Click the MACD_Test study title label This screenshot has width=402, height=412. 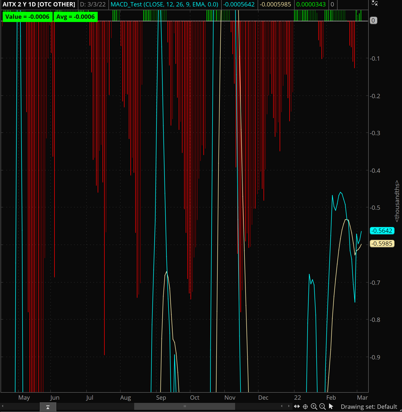165,4
